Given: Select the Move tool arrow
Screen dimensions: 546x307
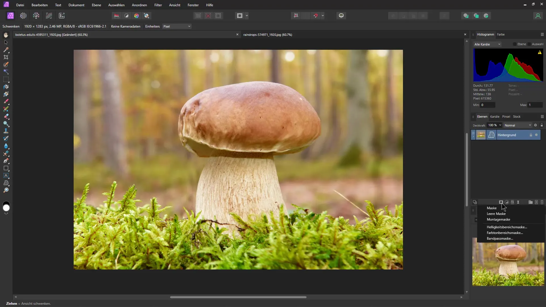Looking at the screenshot, I should [6, 42].
